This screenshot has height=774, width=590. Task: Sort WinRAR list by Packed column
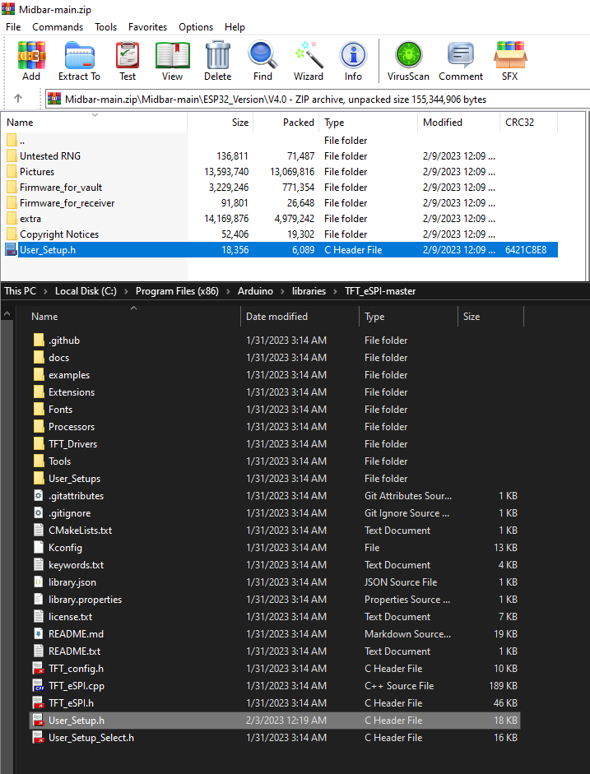286,123
